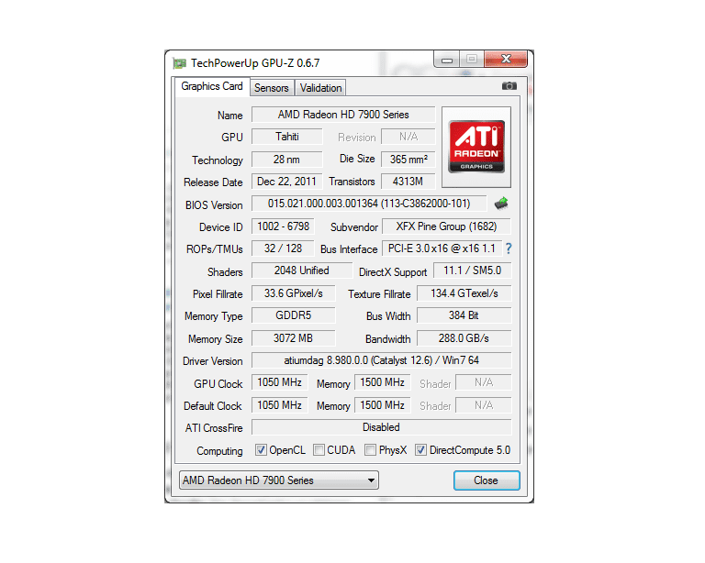
Task: Take a screenshot with the camera icon
Action: click(509, 86)
